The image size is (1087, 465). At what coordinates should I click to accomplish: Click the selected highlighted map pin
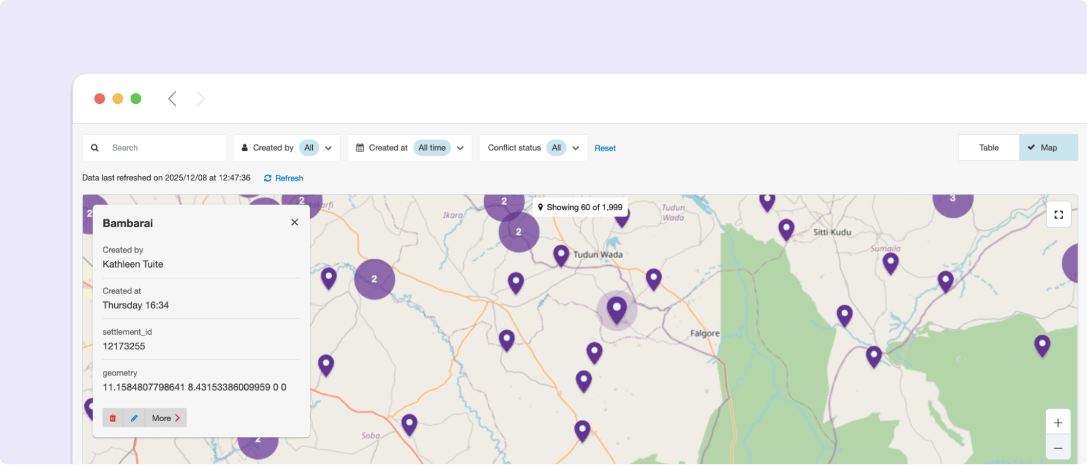(616, 309)
